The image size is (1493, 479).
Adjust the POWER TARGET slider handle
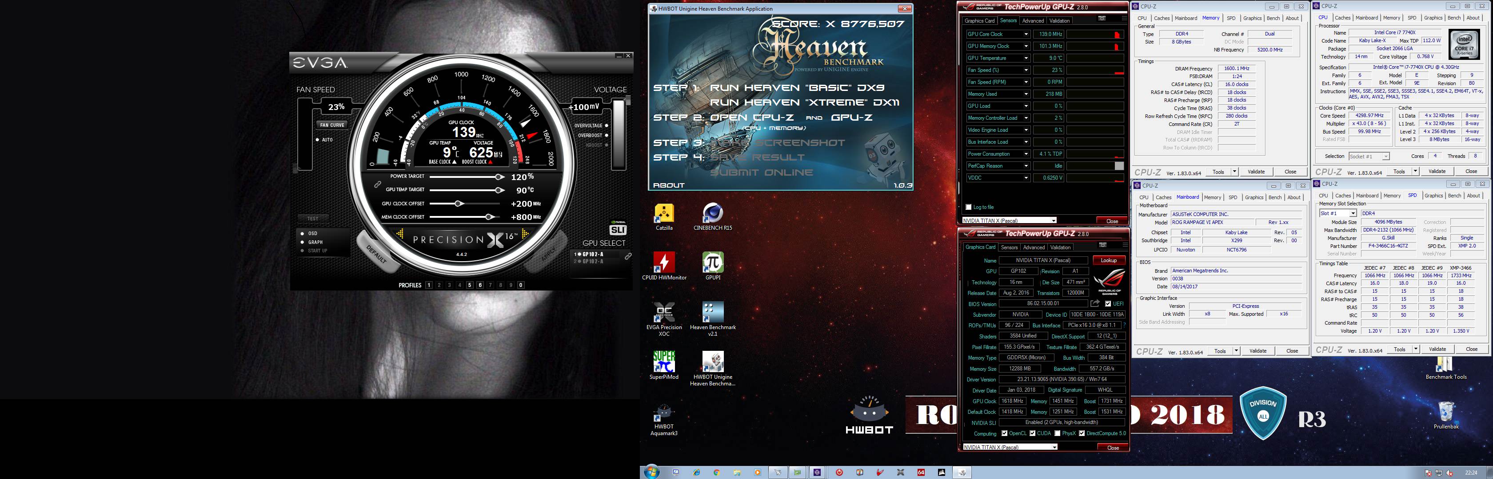tap(499, 177)
